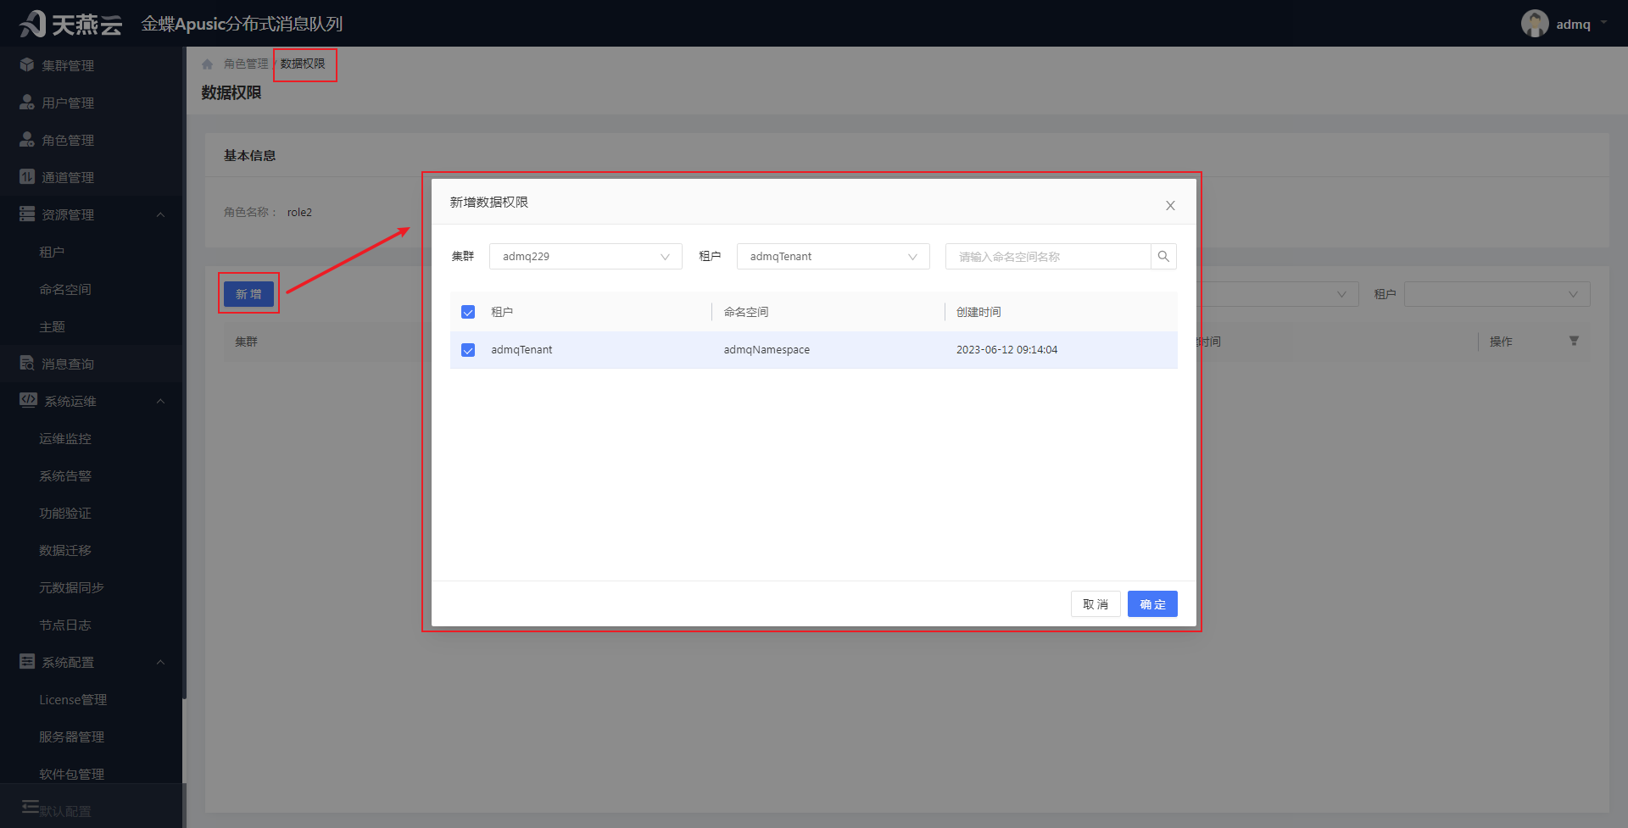Viewport: 1628px width, 828px height.
Task: Click the 数据权限 breadcrumb item
Action: 303,64
